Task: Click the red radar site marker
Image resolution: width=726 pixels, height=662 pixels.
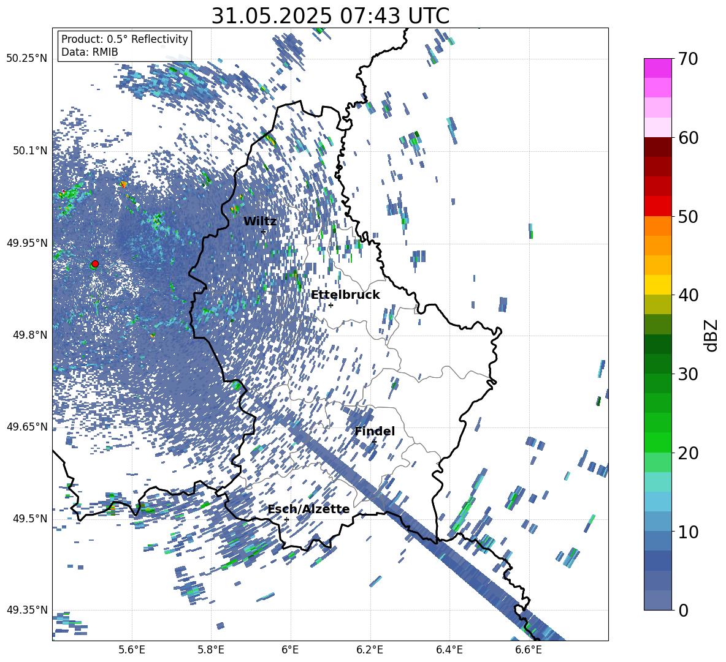Action: [95, 263]
